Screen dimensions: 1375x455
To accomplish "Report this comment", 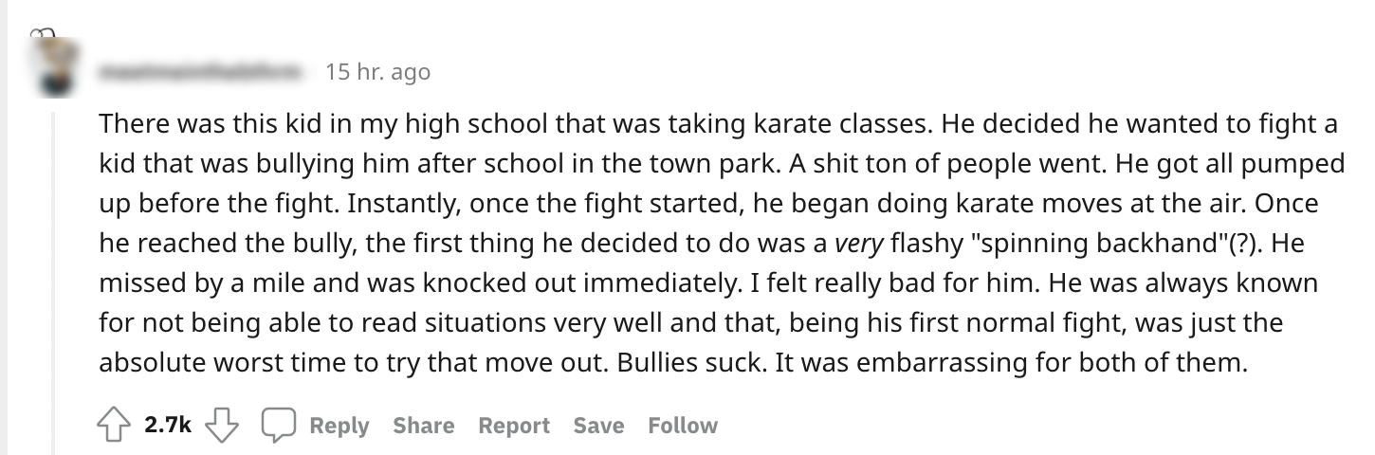I will (x=513, y=427).
